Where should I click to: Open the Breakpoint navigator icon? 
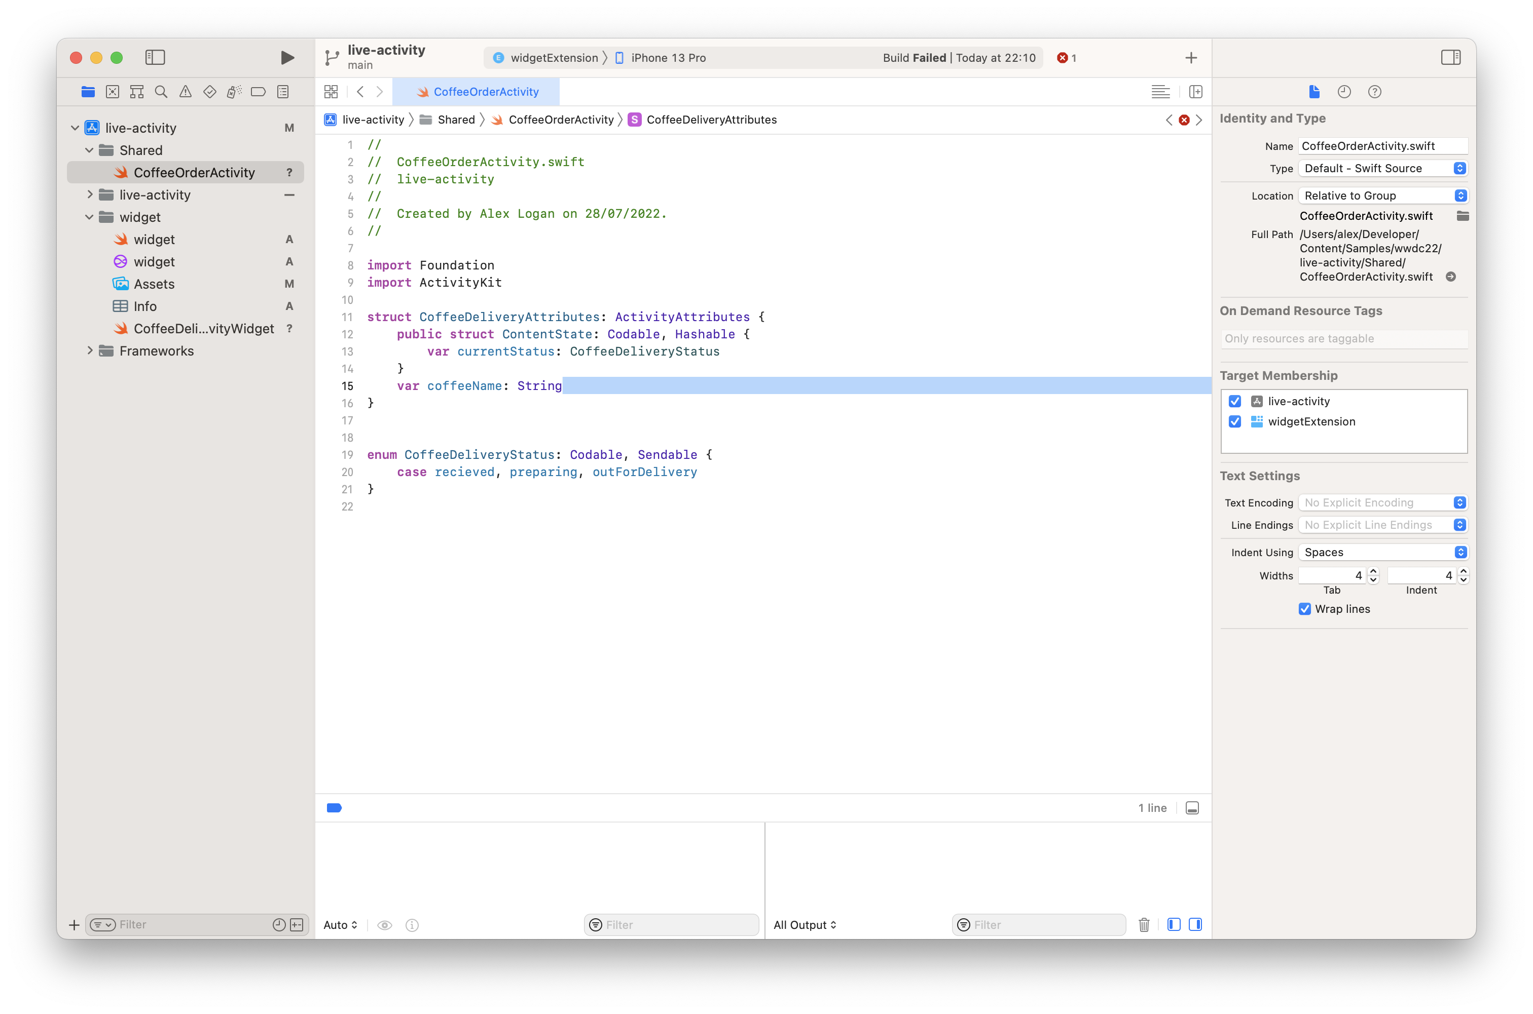(258, 92)
